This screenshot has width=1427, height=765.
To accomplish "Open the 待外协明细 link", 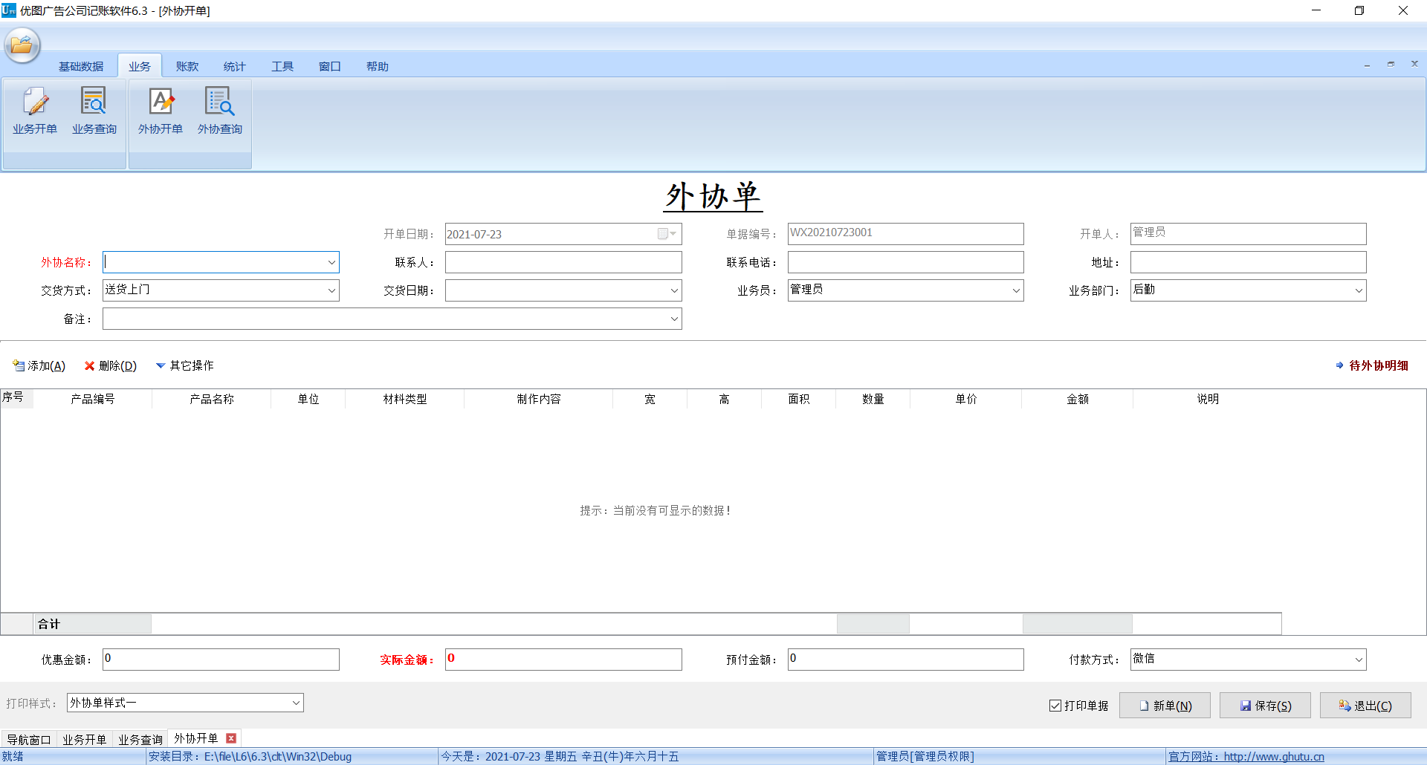I will pos(1372,365).
